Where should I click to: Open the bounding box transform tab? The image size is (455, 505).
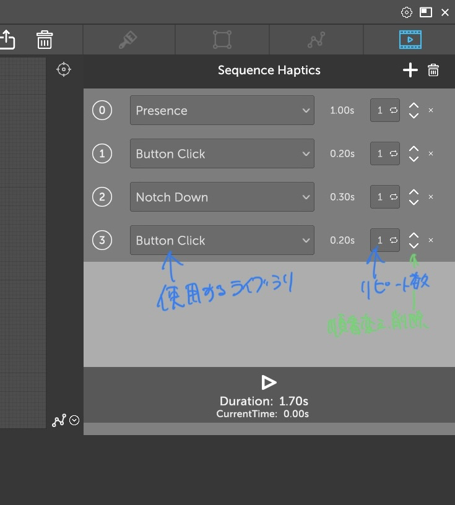tap(222, 40)
